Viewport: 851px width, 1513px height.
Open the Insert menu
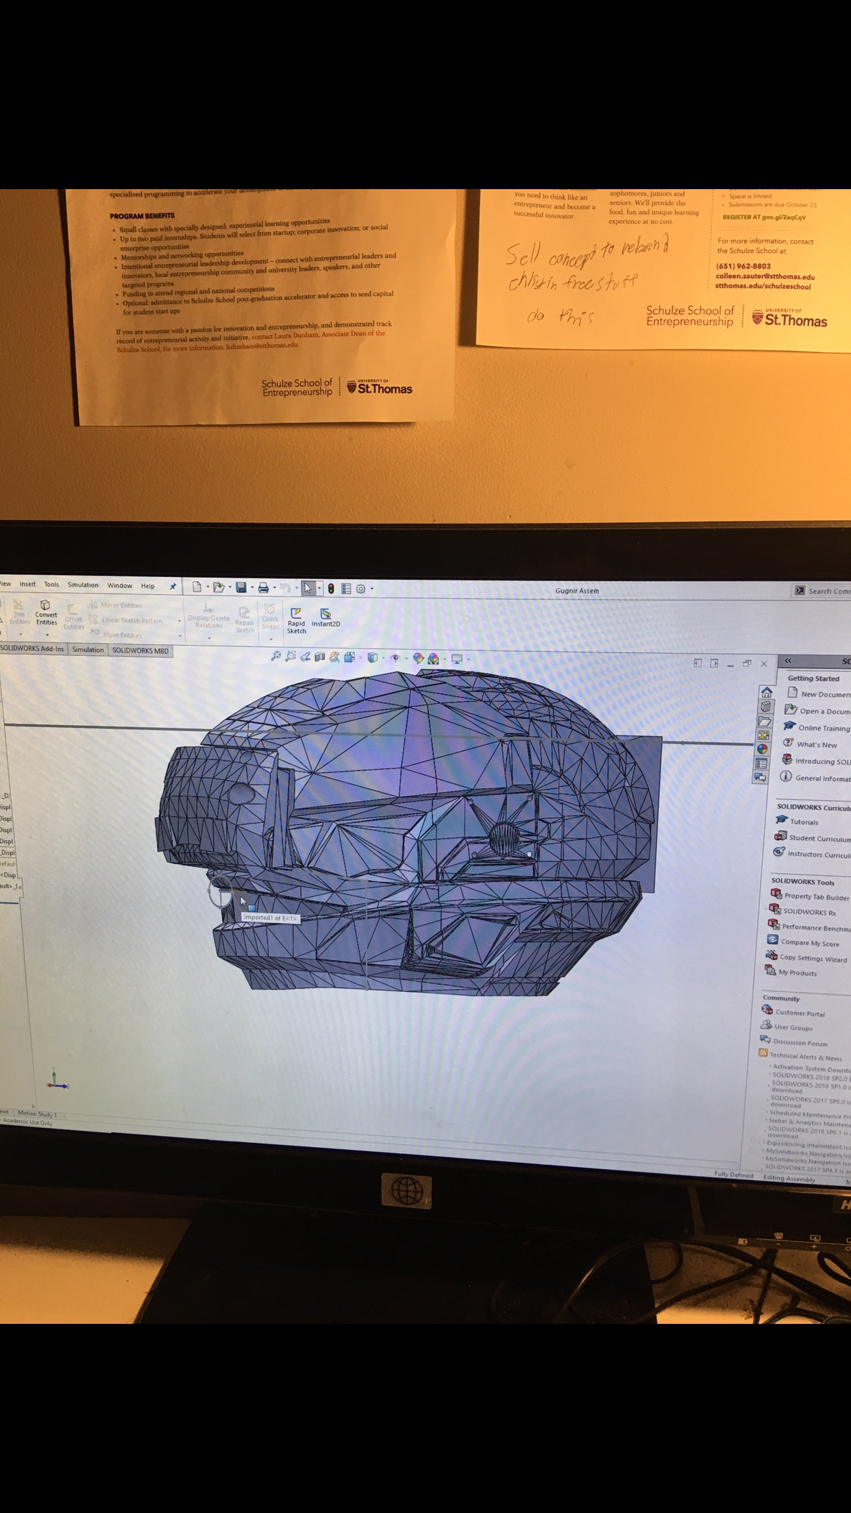(27, 584)
